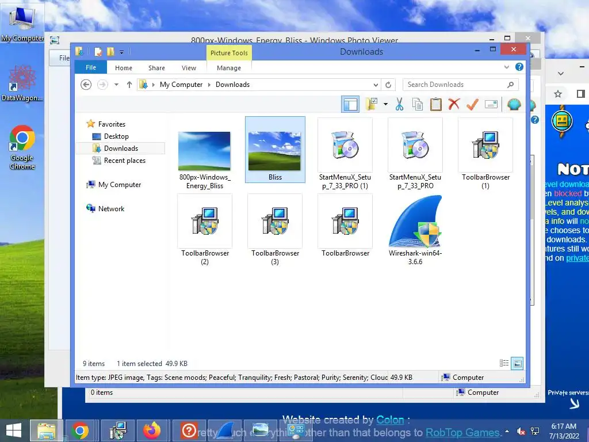Open the DataWagon desktop shortcut
Image resolution: width=589 pixels, height=442 pixels.
[22, 83]
